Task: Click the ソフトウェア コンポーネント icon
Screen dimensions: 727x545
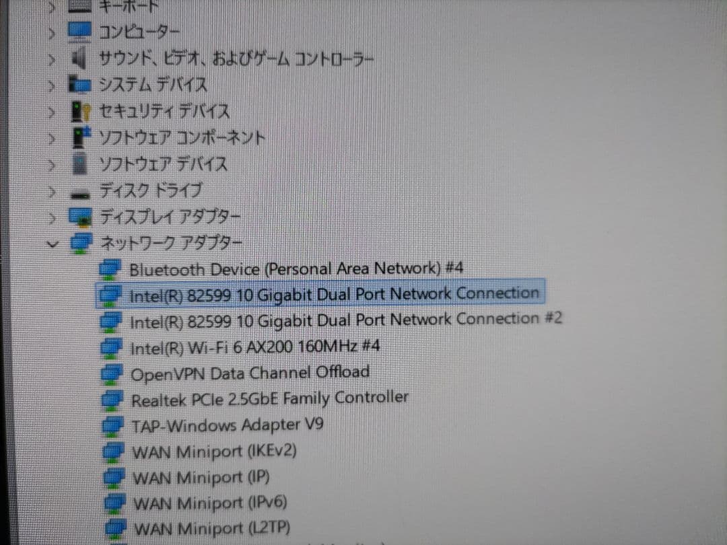Action: pyautogui.click(x=82, y=138)
